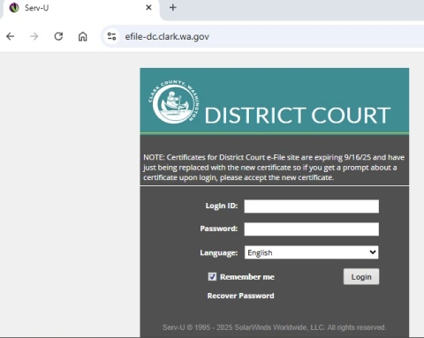Image resolution: width=424 pixels, height=338 pixels.
Task: Click the DISTRICT COURT banner title
Action: (298, 115)
